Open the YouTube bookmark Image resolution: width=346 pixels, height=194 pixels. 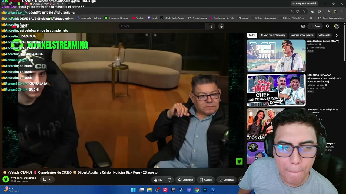click(x=138, y=18)
